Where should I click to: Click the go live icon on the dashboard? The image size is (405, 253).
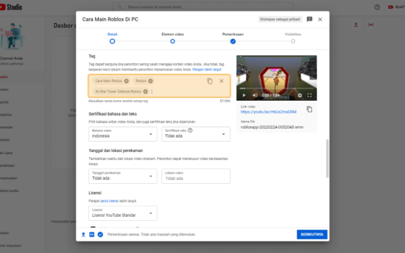click(x=371, y=25)
